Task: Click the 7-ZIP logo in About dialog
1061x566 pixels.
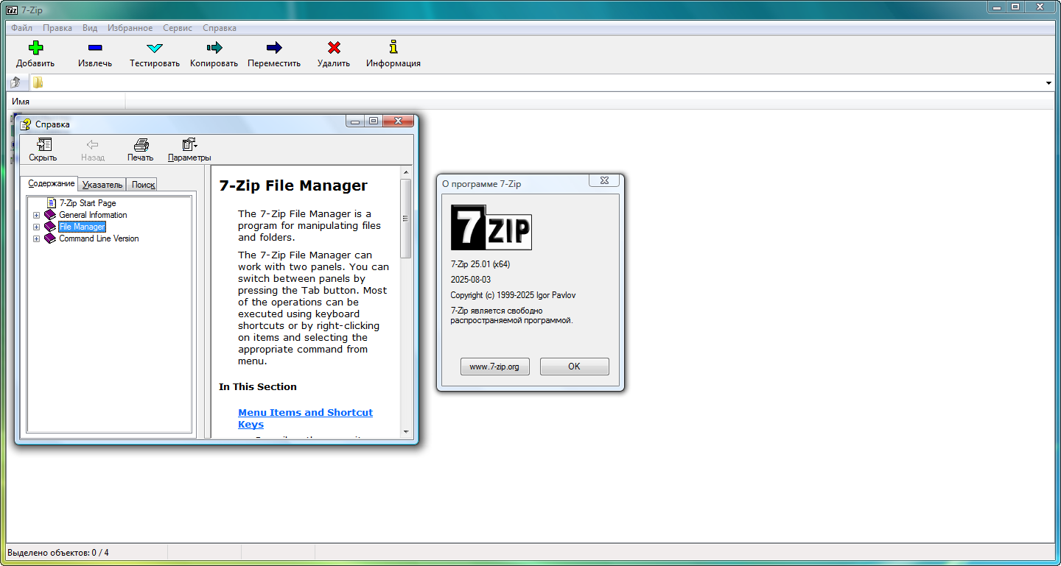Action: click(x=491, y=227)
